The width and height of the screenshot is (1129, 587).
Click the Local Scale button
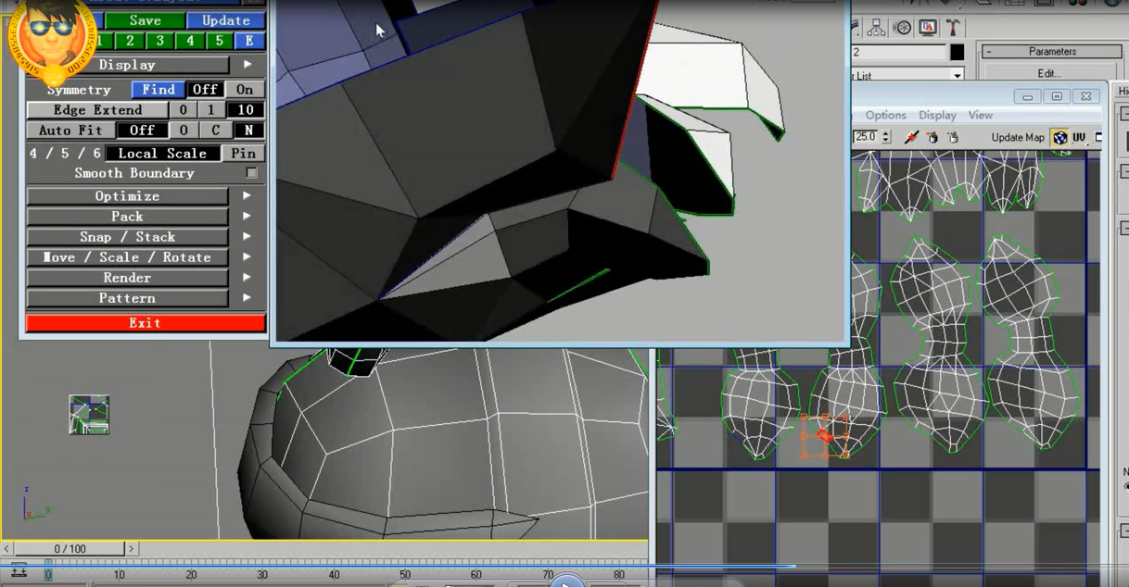(162, 154)
